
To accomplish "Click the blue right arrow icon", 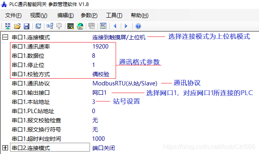I will 126,26.
